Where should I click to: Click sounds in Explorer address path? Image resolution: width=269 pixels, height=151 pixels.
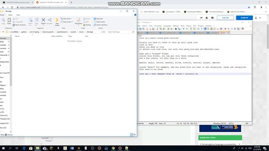point(73,32)
